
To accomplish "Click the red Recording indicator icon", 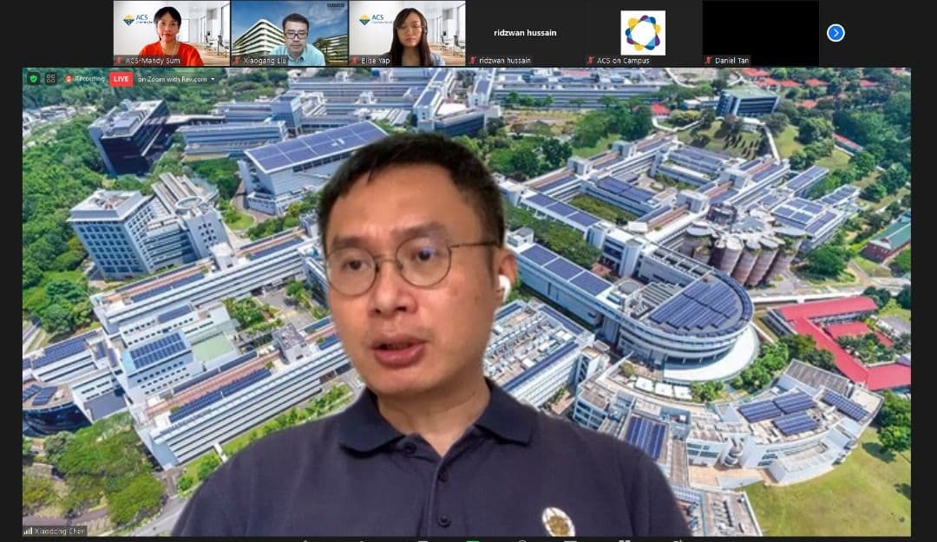I will point(69,79).
